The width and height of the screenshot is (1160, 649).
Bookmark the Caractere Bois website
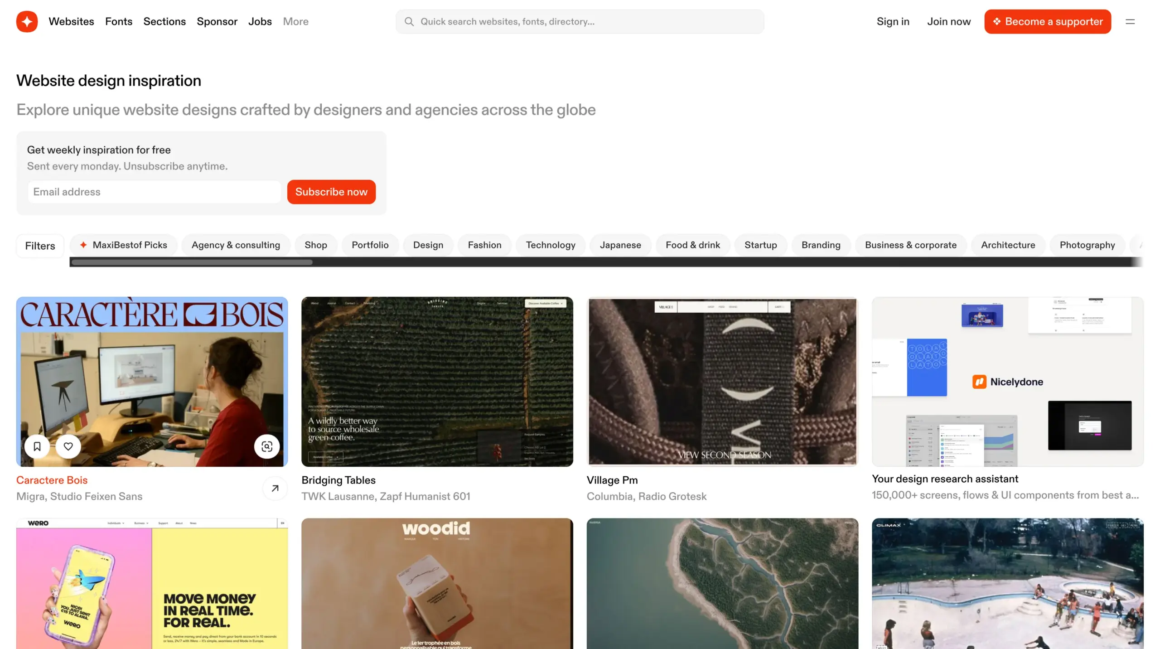click(x=37, y=446)
